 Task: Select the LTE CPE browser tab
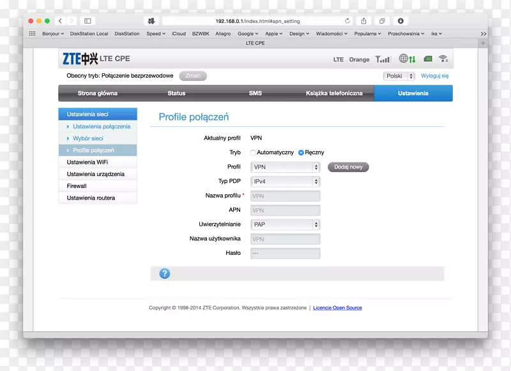255,43
